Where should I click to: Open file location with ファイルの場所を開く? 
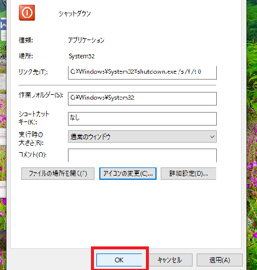58,173
